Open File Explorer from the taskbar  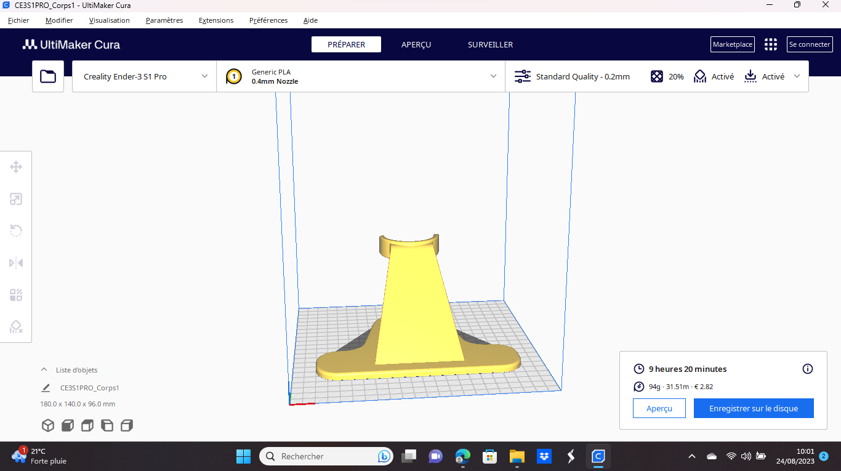click(x=517, y=456)
